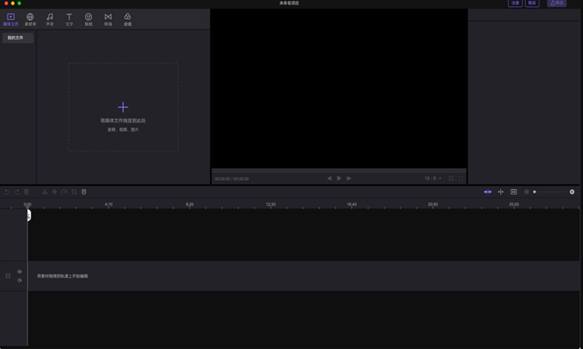Screen dimensions: 583x349
Task: Click the timeline zoom slider track
Action: 553,192
